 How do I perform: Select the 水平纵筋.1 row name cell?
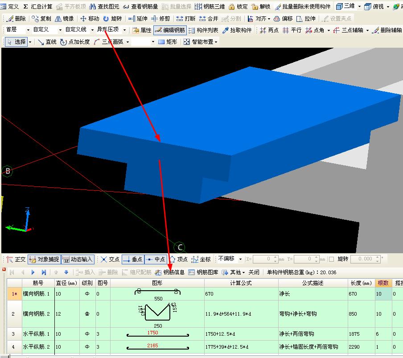pyautogui.click(x=38, y=334)
